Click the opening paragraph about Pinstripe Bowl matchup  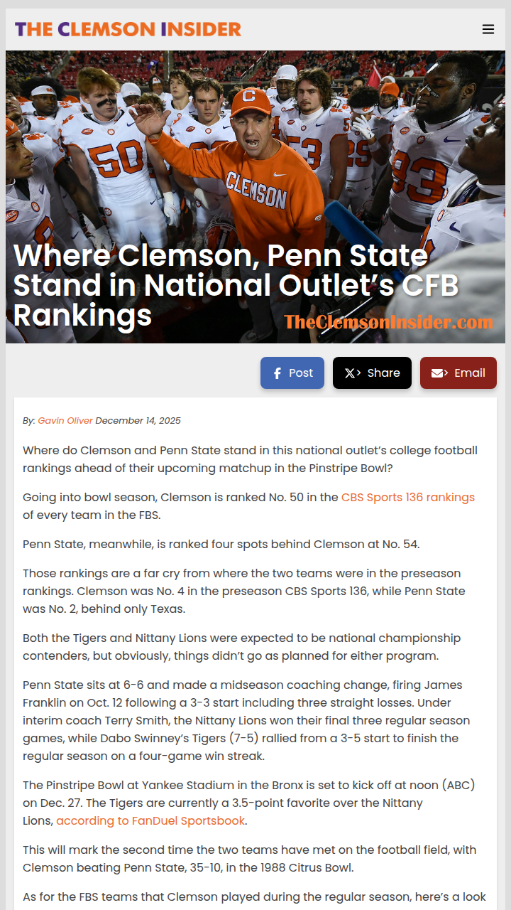(x=250, y=459)
